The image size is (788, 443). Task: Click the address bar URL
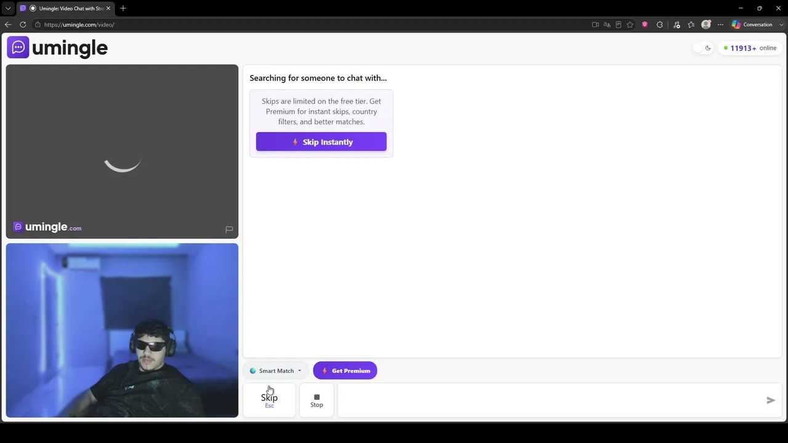[x=79, y=25]
